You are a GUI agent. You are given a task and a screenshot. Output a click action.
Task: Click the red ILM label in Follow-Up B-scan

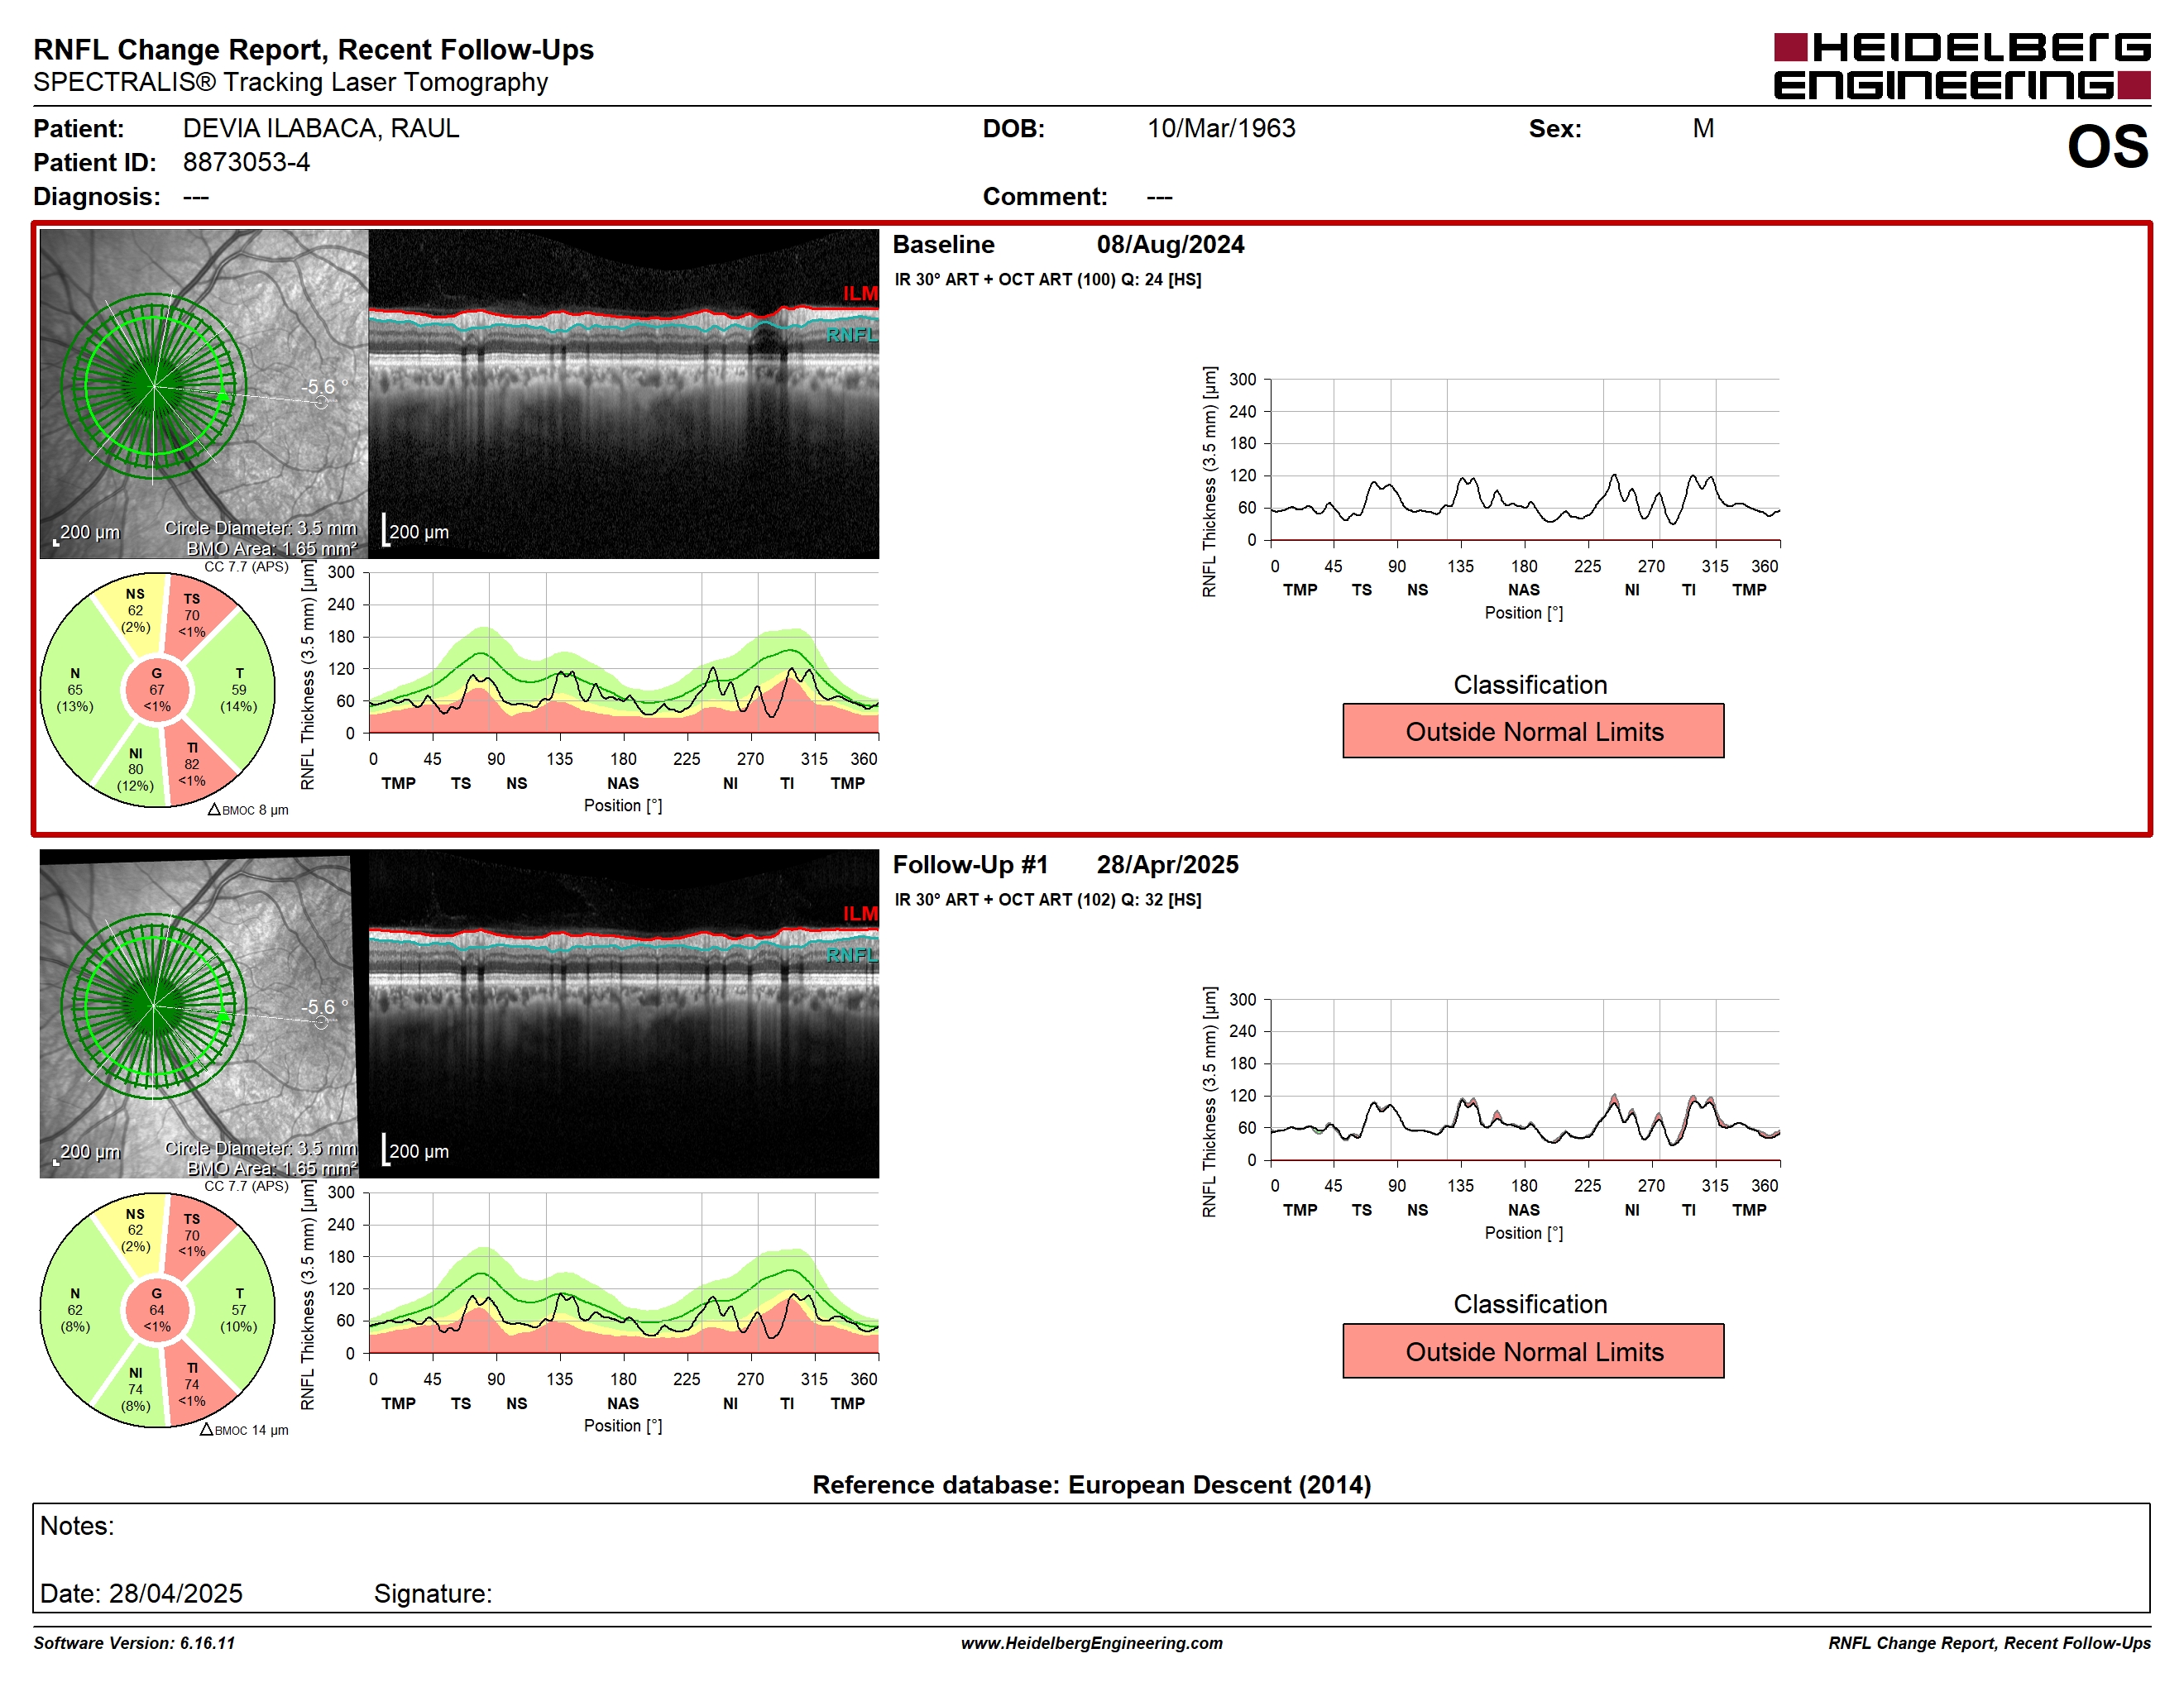point(860,914)
